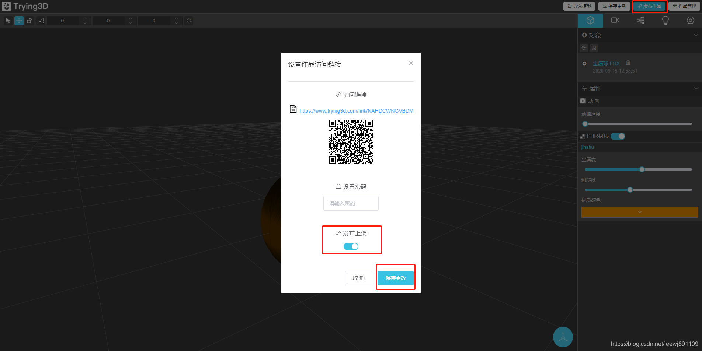Click the 发布作品 button

click(x=649, y=6)
